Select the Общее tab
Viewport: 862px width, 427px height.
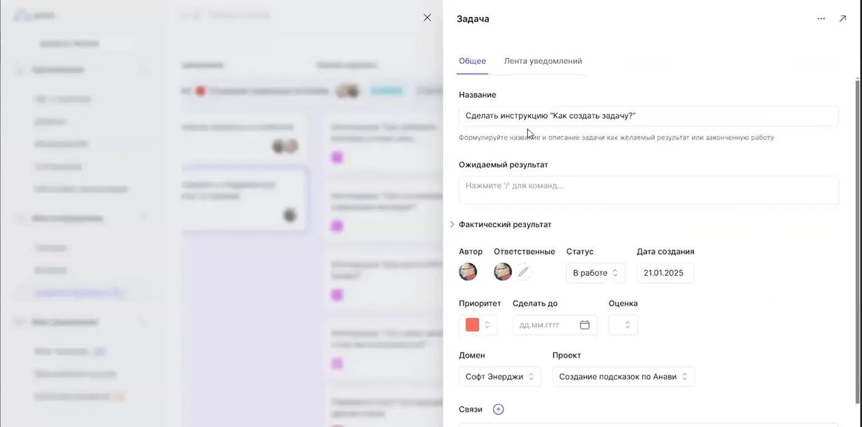pyautogui.click(x=472, y=61)
